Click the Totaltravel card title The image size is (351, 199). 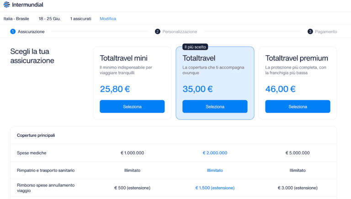click(199, 58)
